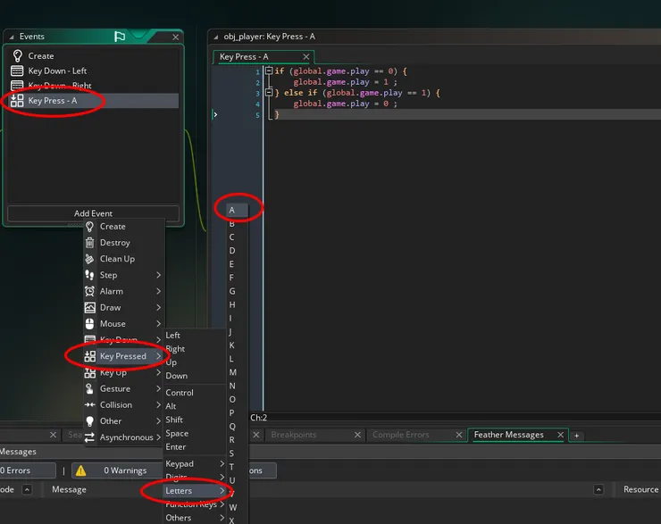
Task: Click the Mouse icon in event menu
Action: [90, 323]
